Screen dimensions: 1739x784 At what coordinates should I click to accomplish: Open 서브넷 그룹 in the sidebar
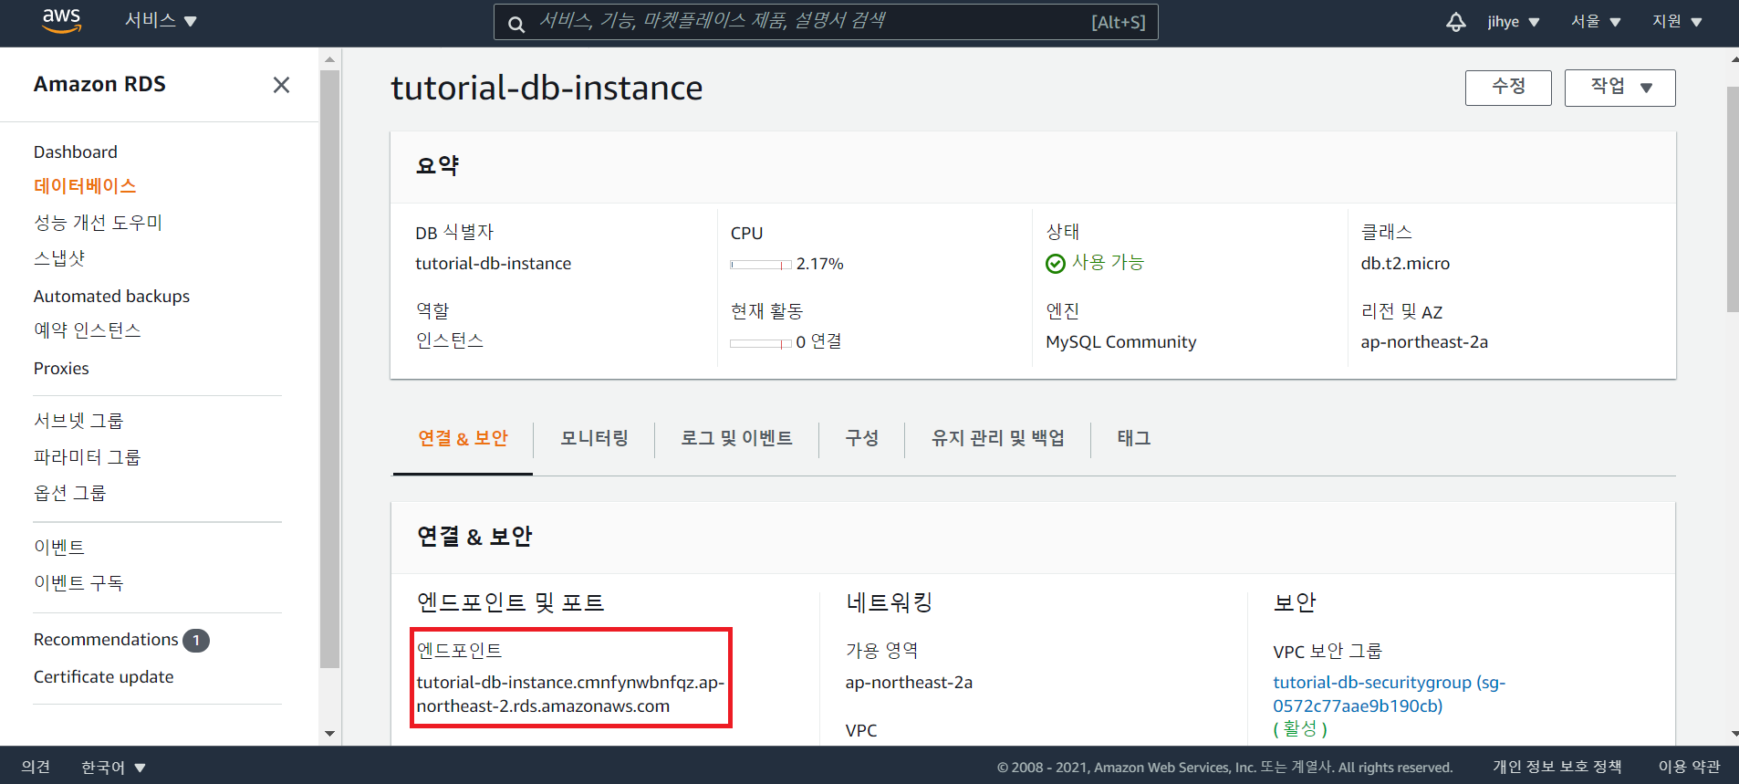78,421
